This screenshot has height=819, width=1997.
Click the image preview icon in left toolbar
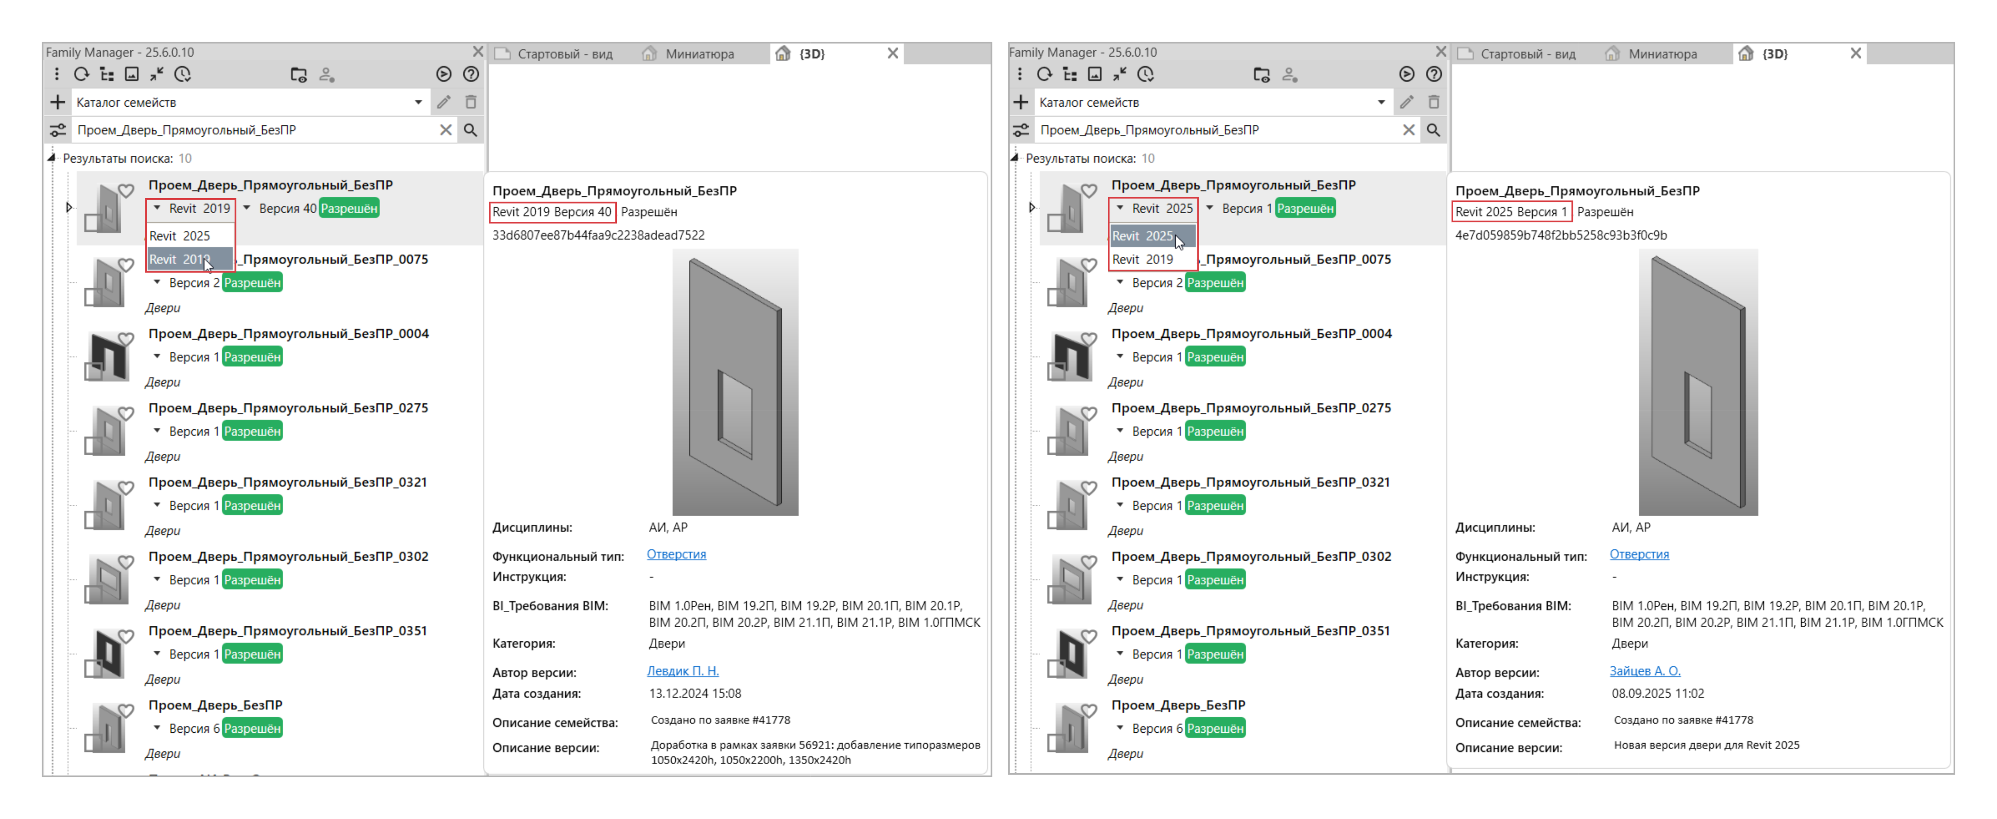coord(132,74)
